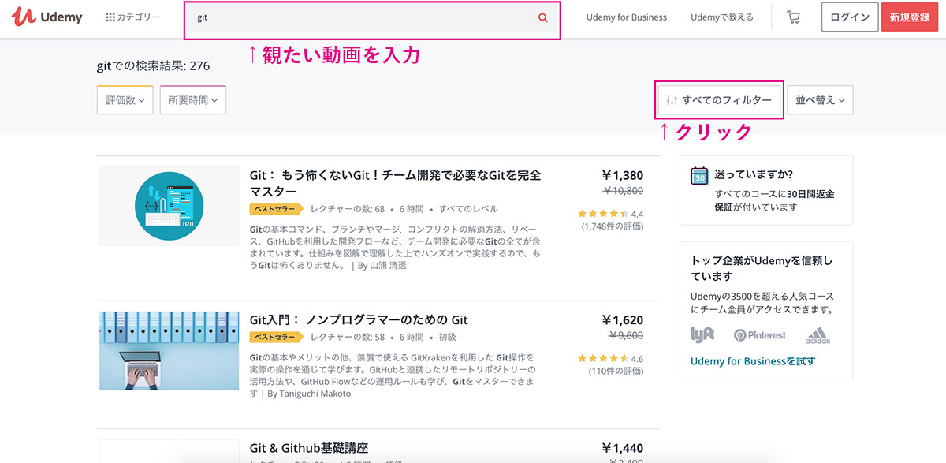Click the author name By Taniguchi Makoto
Image resolution: width=946 pixels, height=463 pixels.
point(309,394)
